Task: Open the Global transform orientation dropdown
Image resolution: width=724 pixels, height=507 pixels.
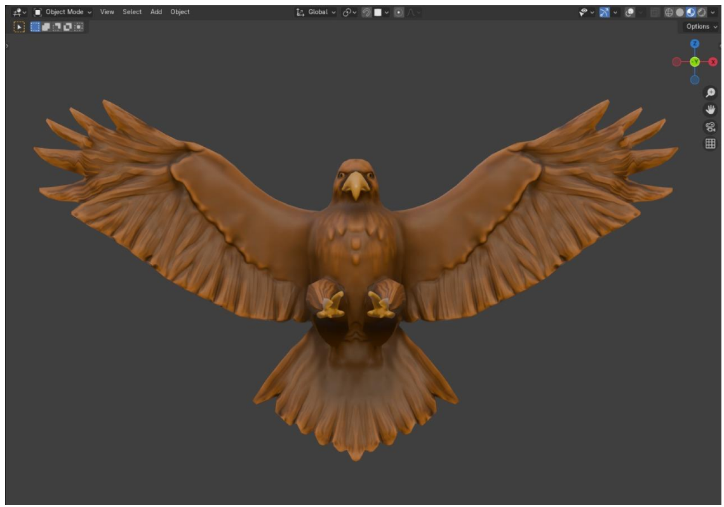Action: (316, 12)
